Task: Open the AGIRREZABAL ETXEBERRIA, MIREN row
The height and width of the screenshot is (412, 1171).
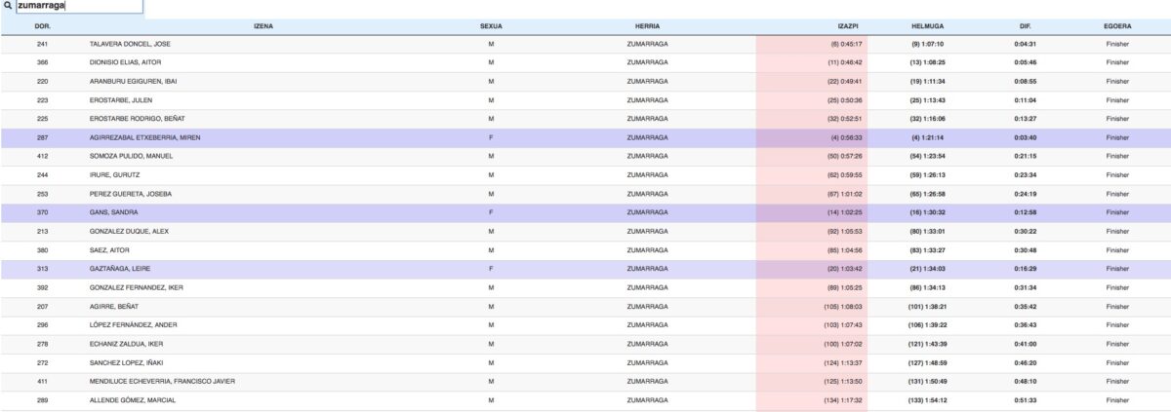Action: pyautogui.click(x=144, y=137)
